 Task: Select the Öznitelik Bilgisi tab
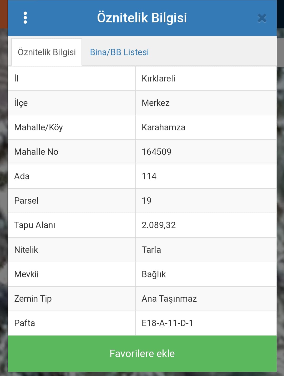(47, 52)
